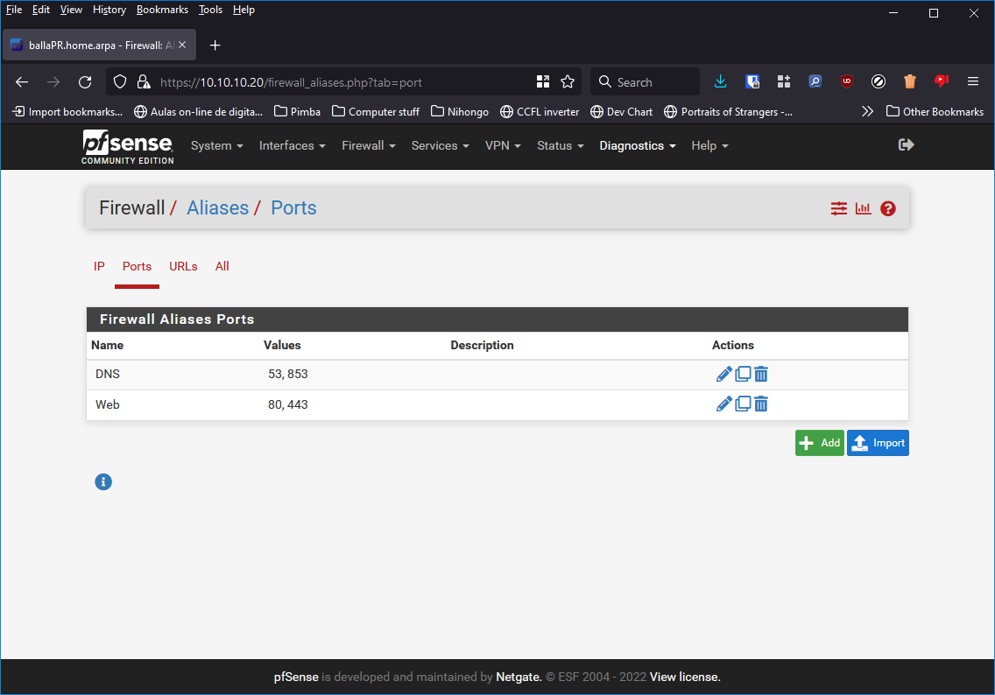This screenshot has width=995, height=695.
Task: Copy the DNS alias entry
Action: tap(743, 375)
